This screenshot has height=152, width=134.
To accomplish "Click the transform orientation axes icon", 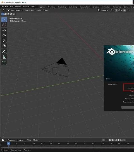I will 99,10.
